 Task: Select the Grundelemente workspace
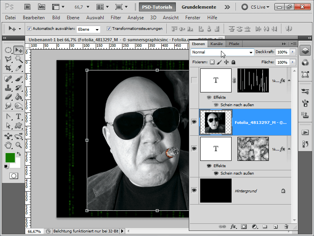pos(199,7)
